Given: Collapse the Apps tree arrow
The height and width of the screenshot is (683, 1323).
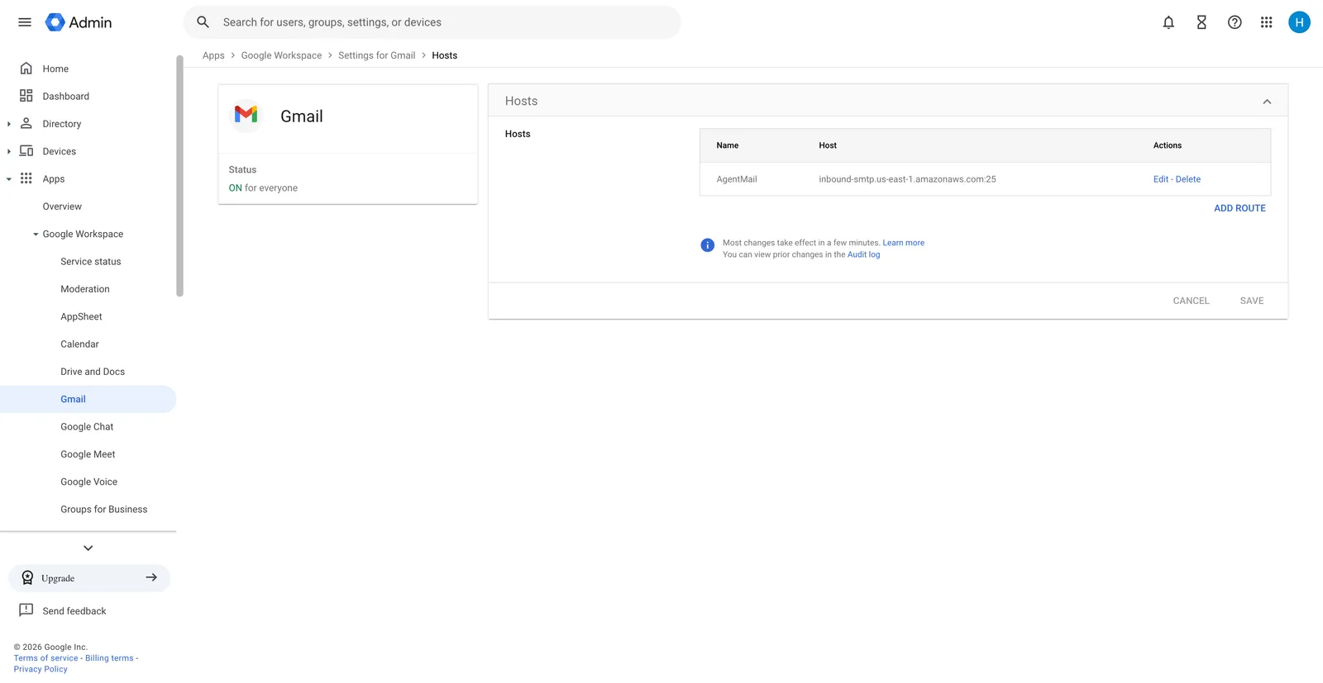Looking at the screenshot, I should point(8,179).
